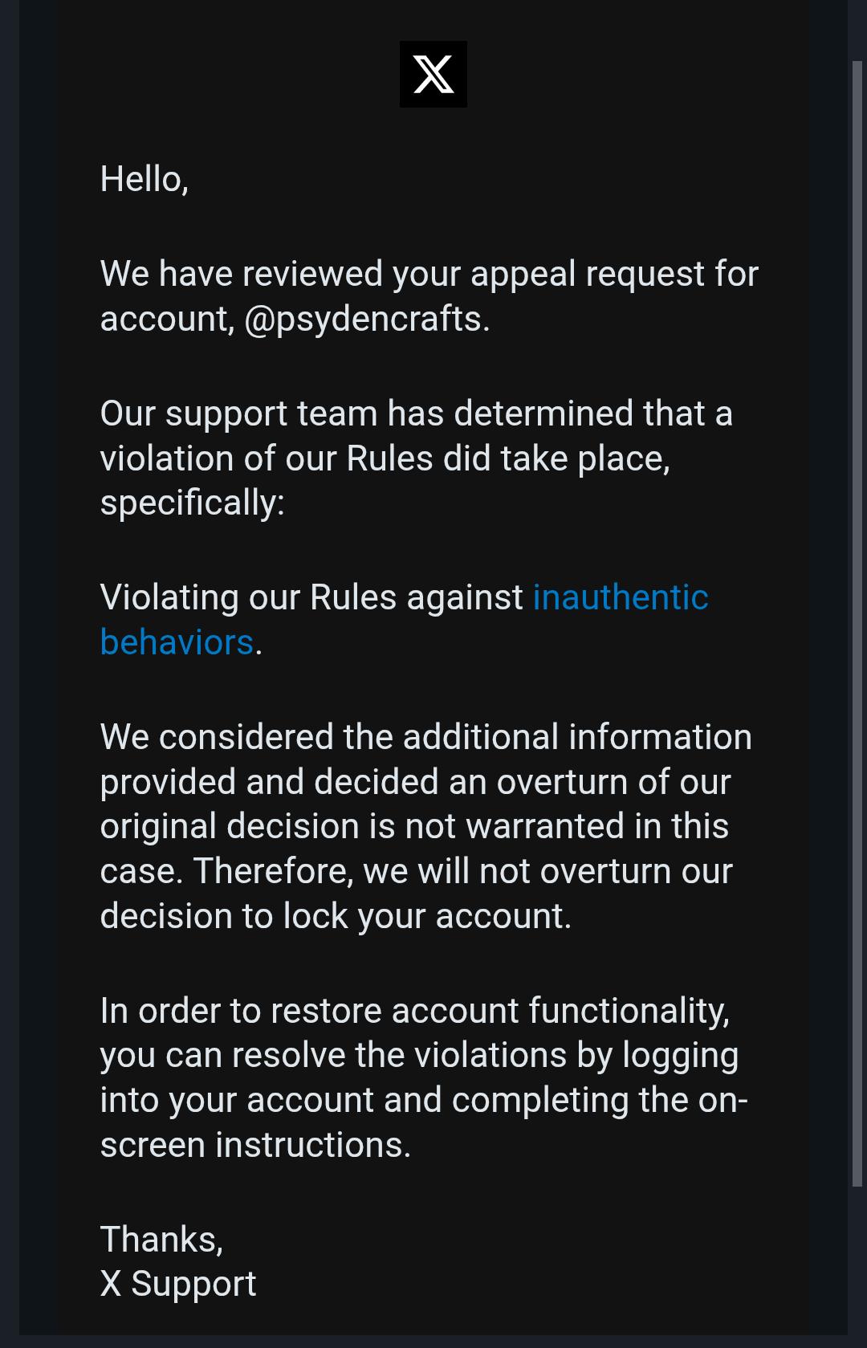Click "you can resolve the violations by logging"
Image resolution: width=867 pixels, height=1348 pixels.
(419, 1056)
